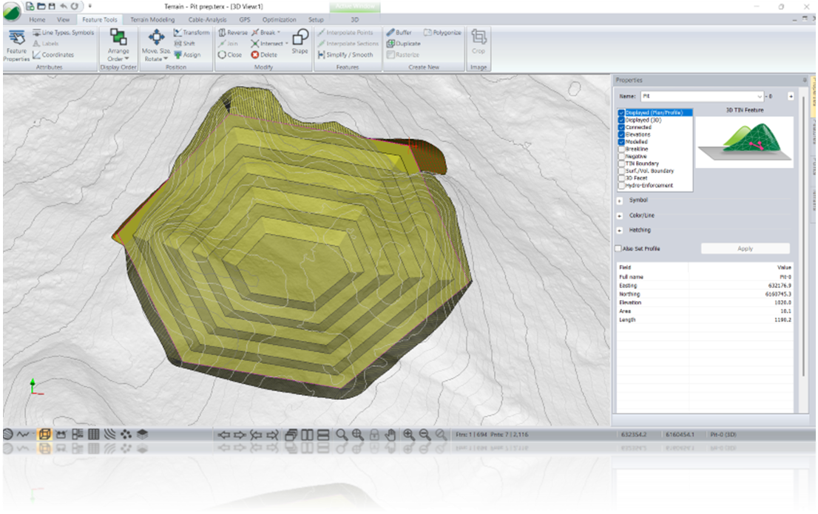The image size is (818, 514).
Task: Expand the Color/Line section
Action: 619,215
